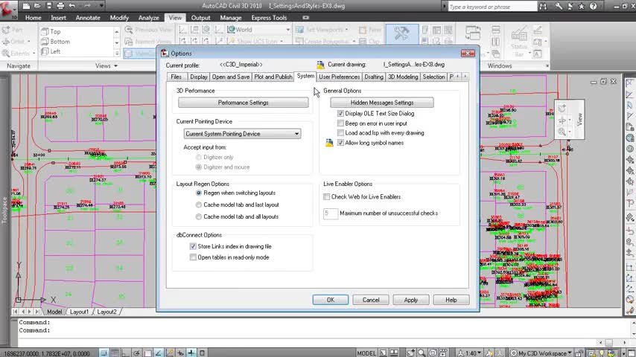
Task: Open the 1:40 annotation scale dropdown
Action: click(x=470, y=353)
